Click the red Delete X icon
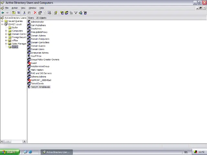207x155 pixels. [35, 13]
